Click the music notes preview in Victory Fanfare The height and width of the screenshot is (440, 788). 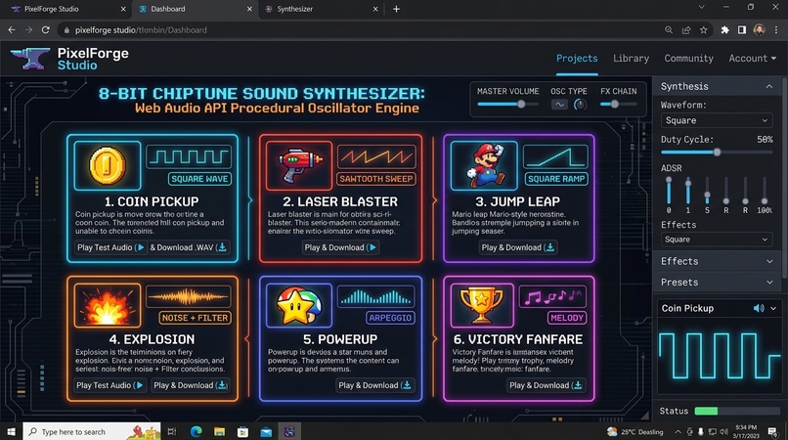[551, 296]
